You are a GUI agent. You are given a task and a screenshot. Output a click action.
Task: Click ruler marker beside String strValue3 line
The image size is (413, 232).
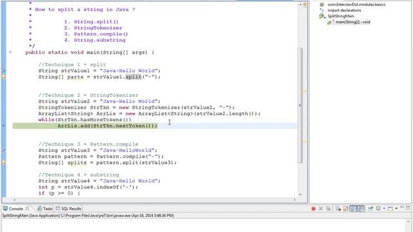click(4, 150)
